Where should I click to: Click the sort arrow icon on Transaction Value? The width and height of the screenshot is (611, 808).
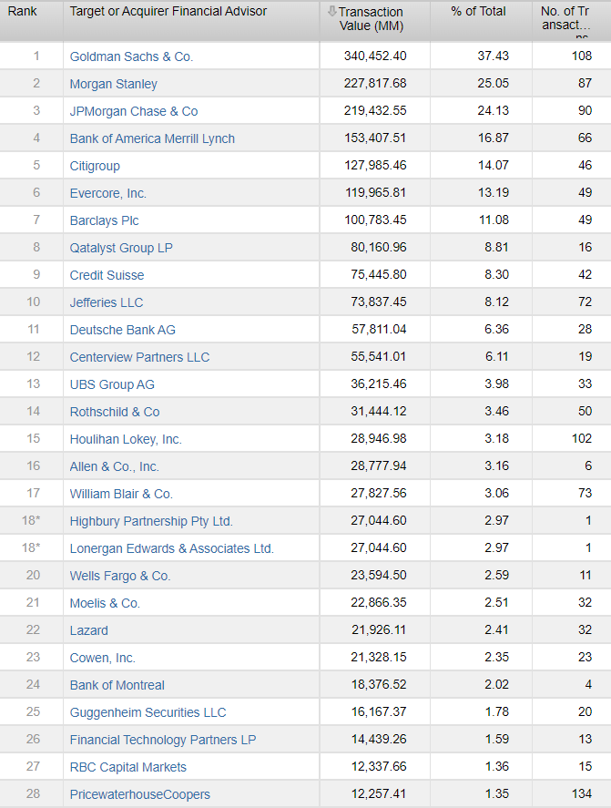point(331,12)
